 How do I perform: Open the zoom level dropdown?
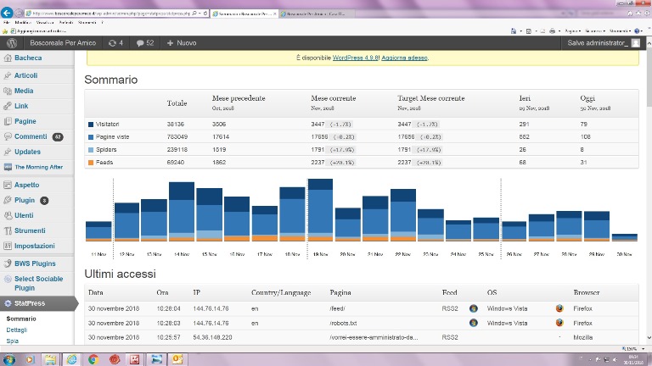644,349
